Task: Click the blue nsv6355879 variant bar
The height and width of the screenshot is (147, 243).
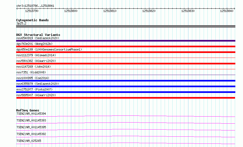Action: click(126, 86)
